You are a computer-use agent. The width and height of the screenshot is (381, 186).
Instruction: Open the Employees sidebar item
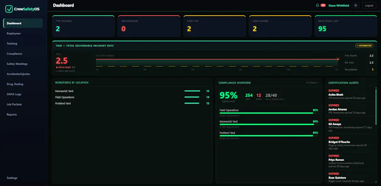(x=23, y=33)
